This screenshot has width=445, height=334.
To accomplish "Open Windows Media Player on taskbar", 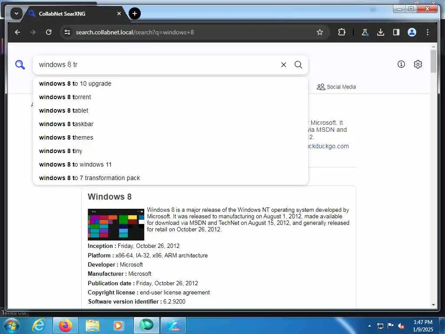I will (x=118, y=325).
